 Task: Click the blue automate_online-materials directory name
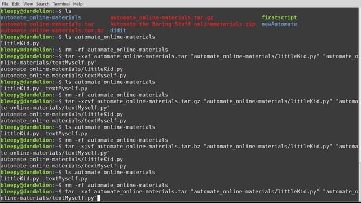click(x=41, y=17)
